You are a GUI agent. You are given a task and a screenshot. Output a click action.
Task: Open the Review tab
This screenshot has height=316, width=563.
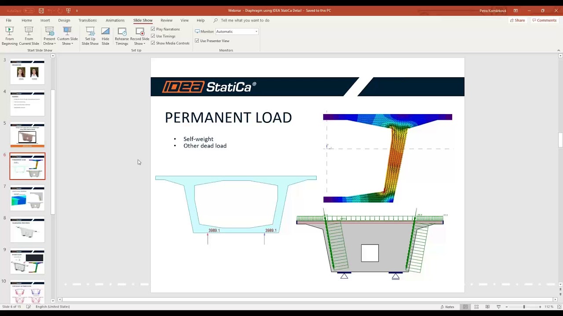166,20
